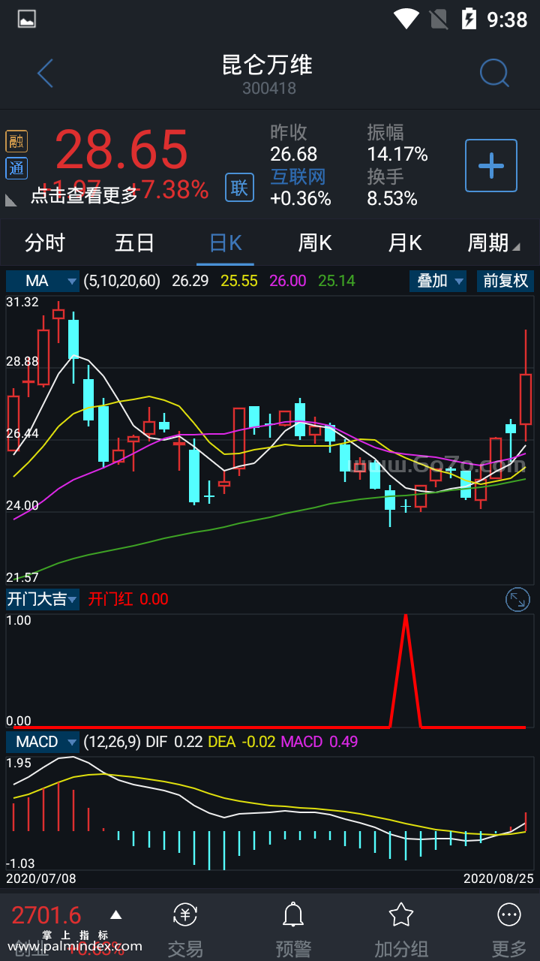Tap the end date 2020/08/25
The image size is (540, 961).
click(x=499, y=878)
